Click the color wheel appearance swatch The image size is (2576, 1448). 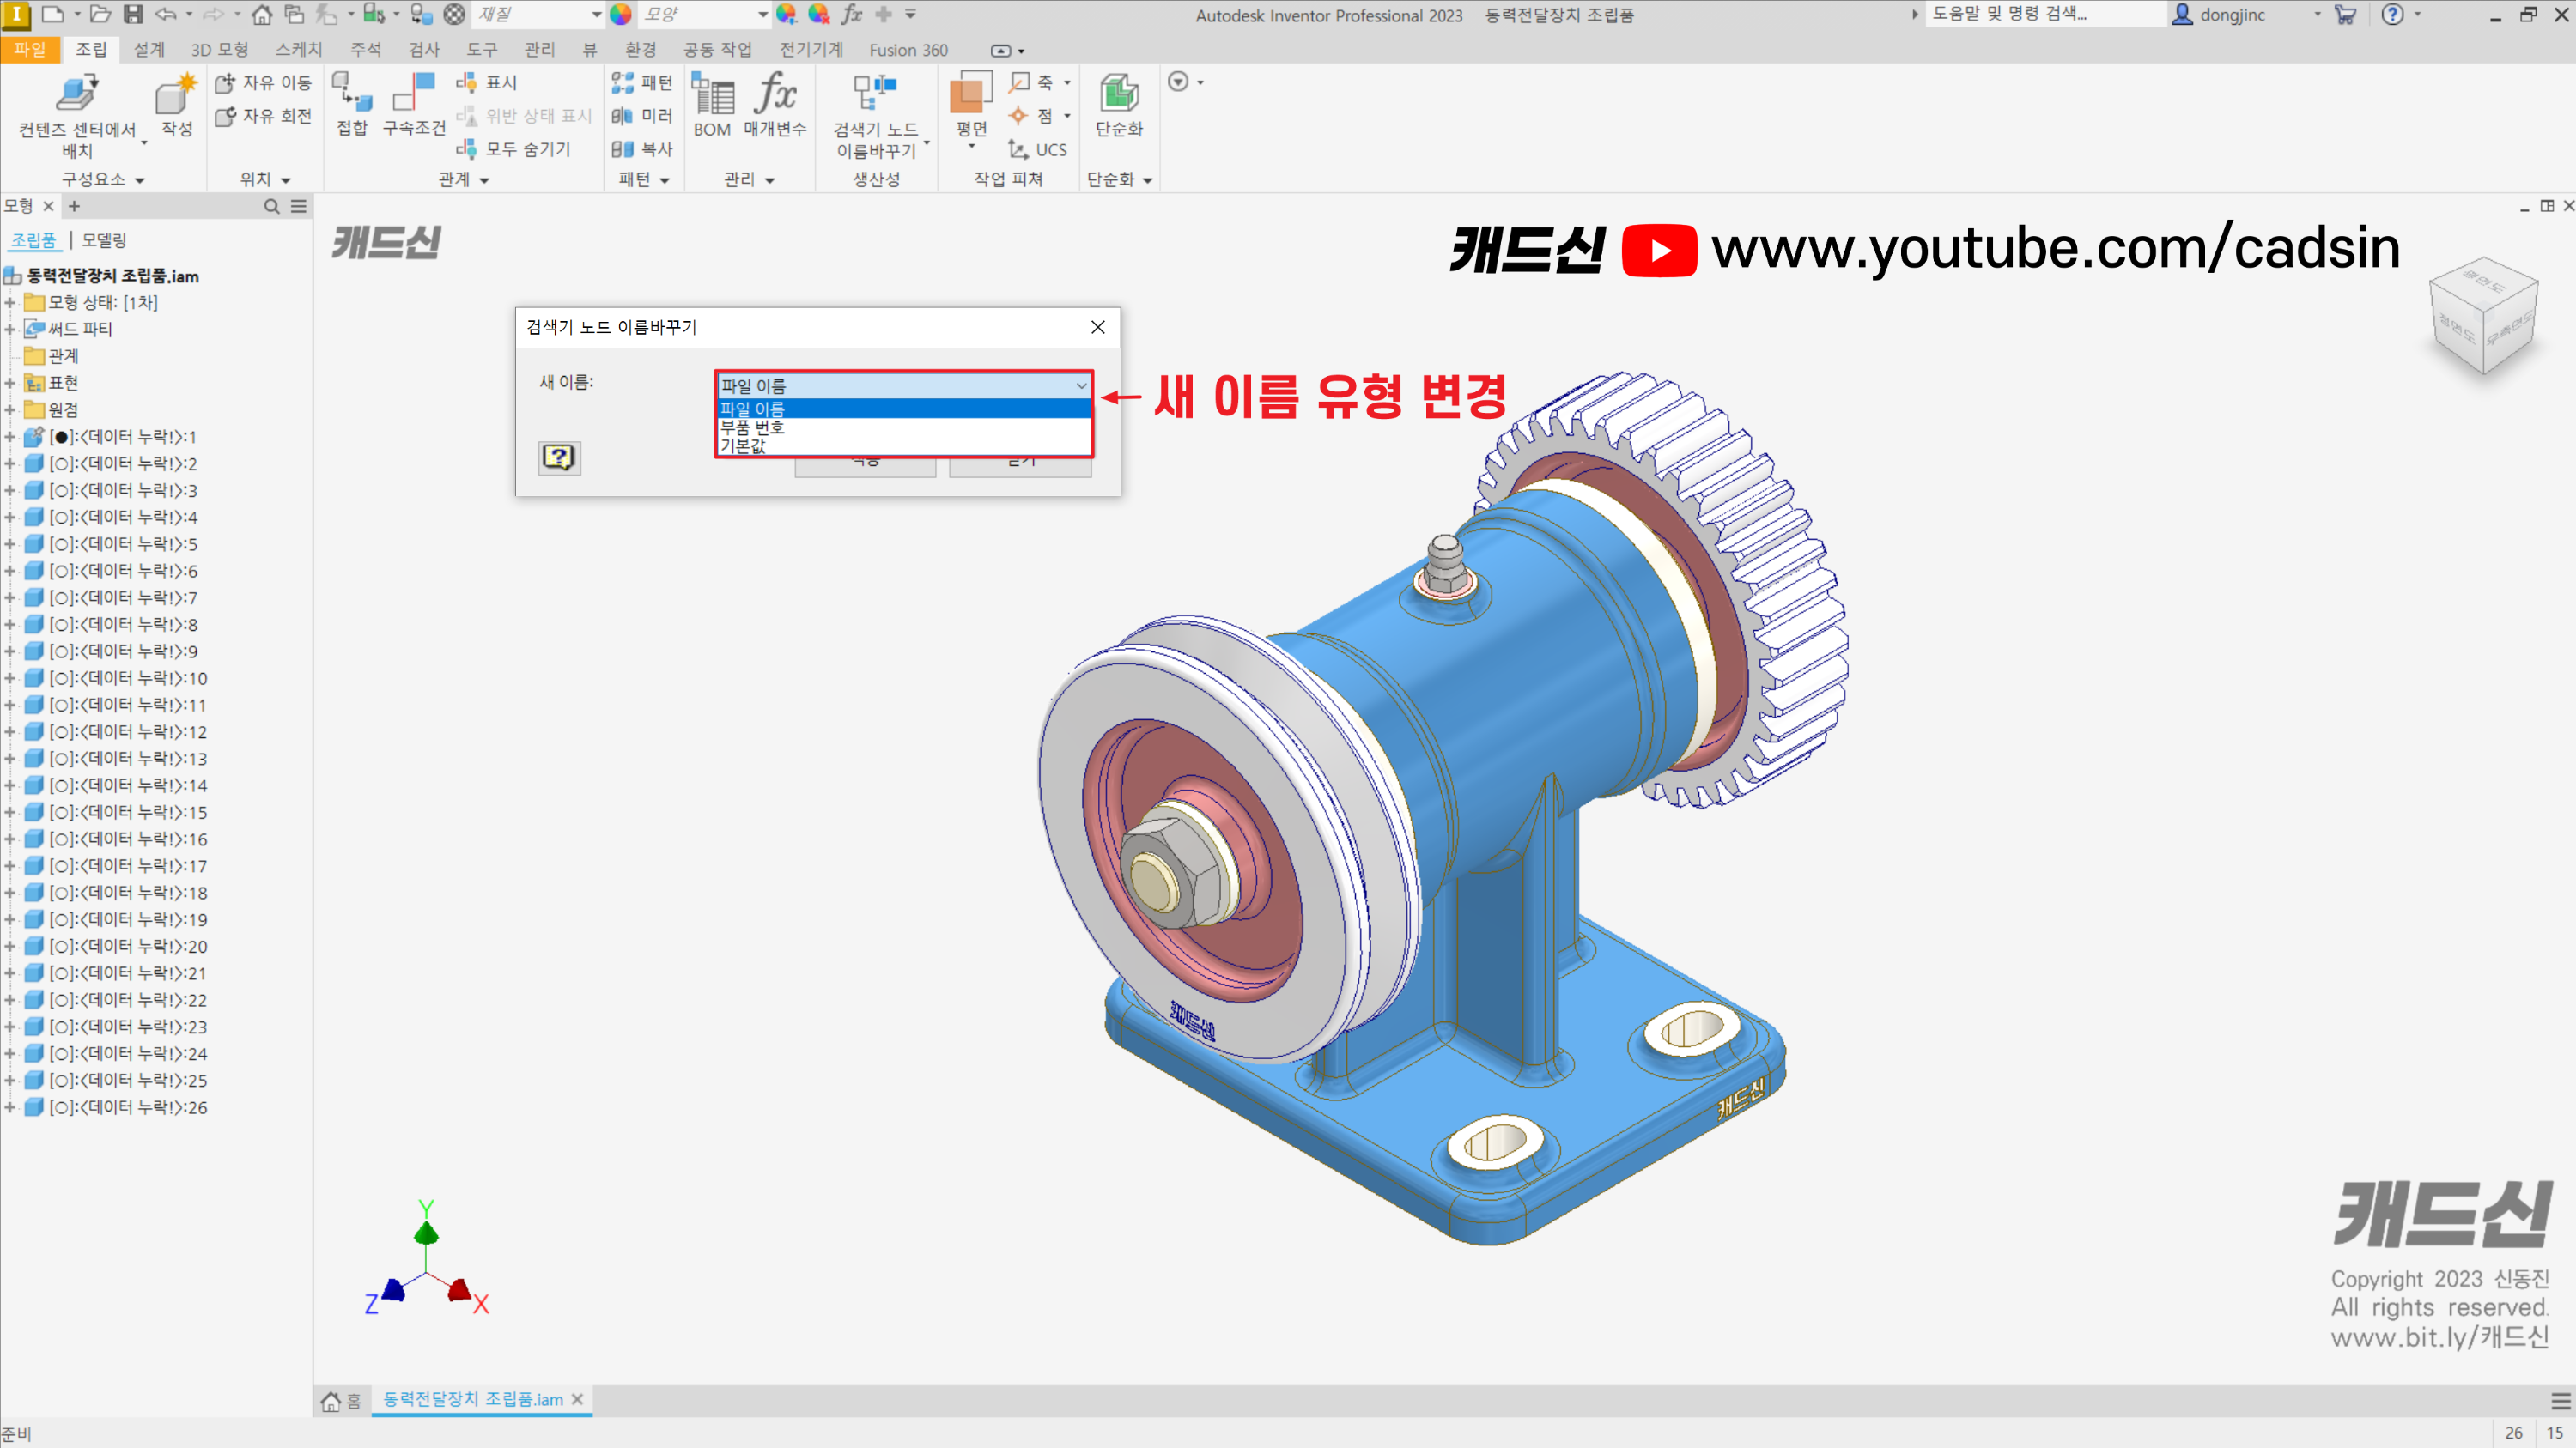tap(621, 14)
